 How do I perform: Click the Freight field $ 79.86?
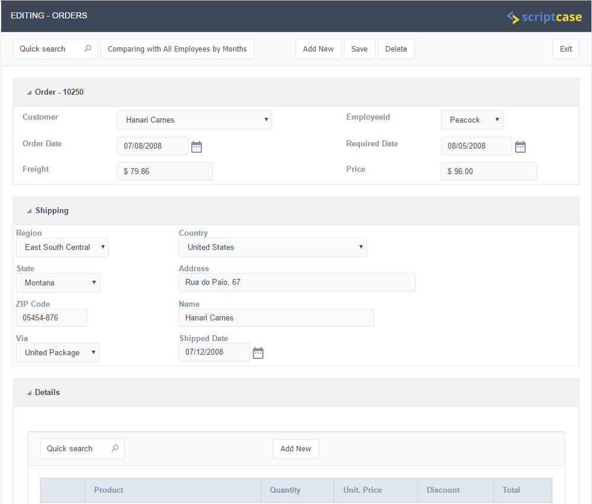click(165, 172)
